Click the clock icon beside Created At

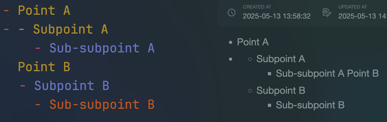tap(231, 13)
